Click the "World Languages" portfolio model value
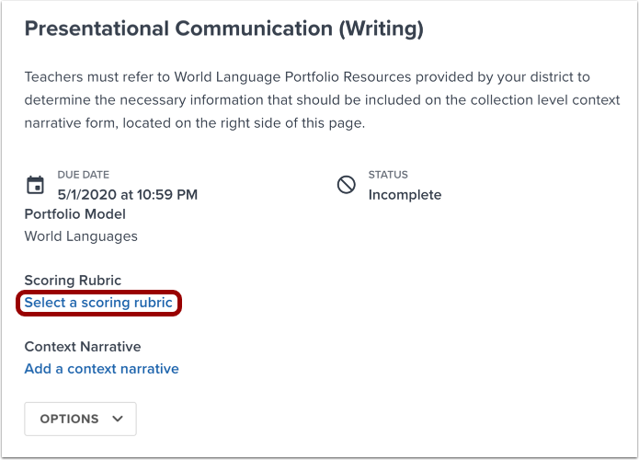639x460 pixels. point(81,236)
